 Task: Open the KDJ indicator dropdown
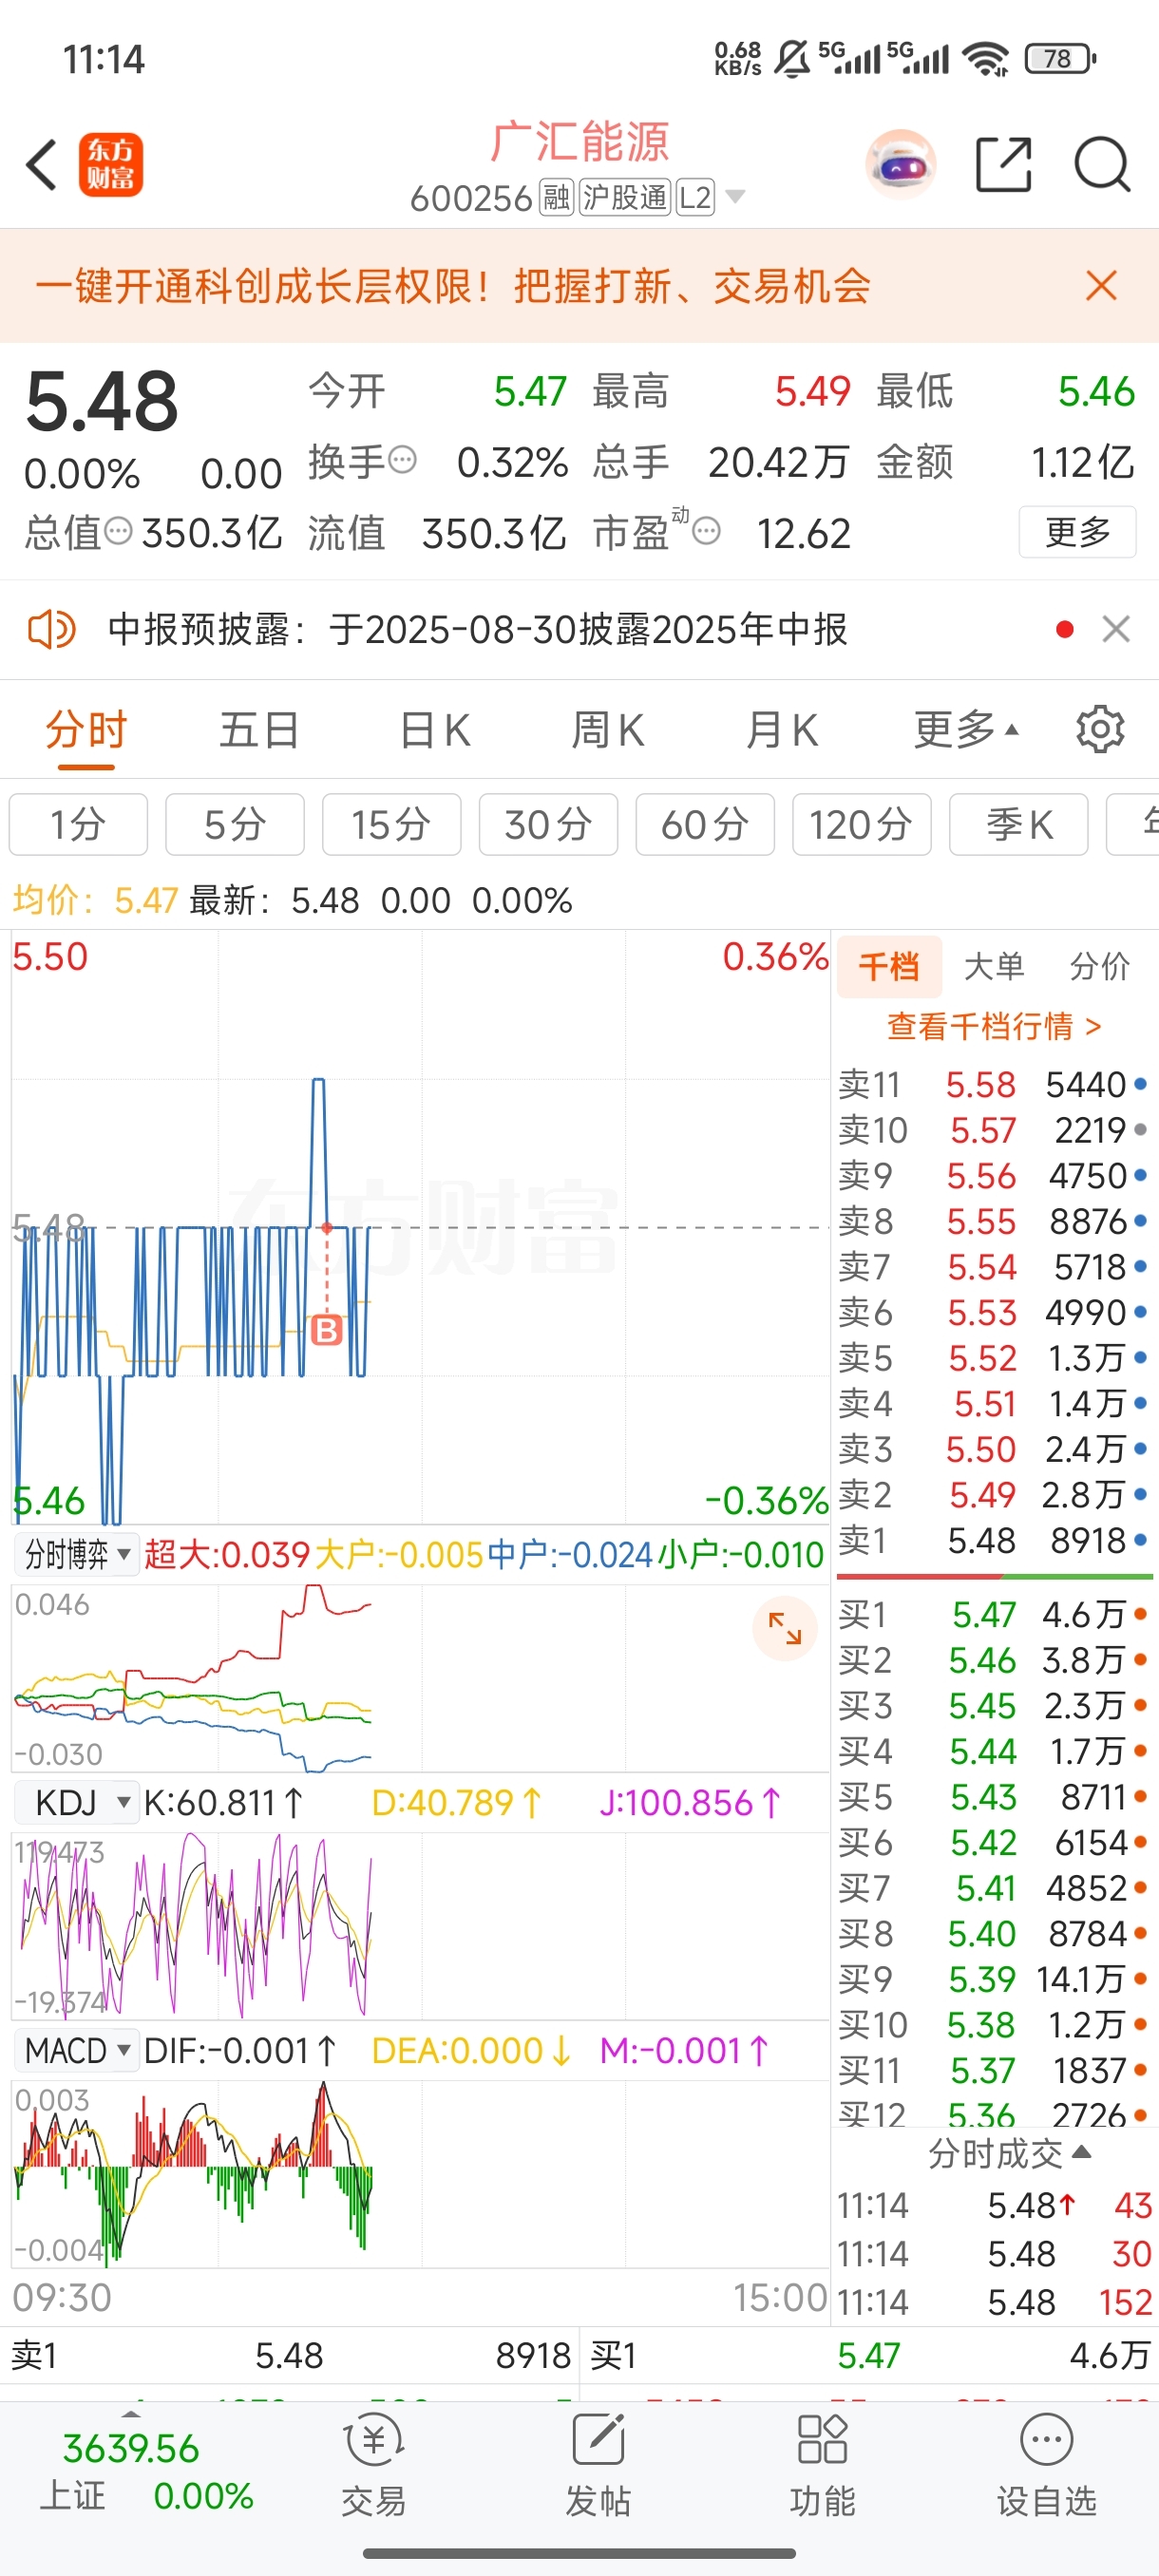[77, 1802]
